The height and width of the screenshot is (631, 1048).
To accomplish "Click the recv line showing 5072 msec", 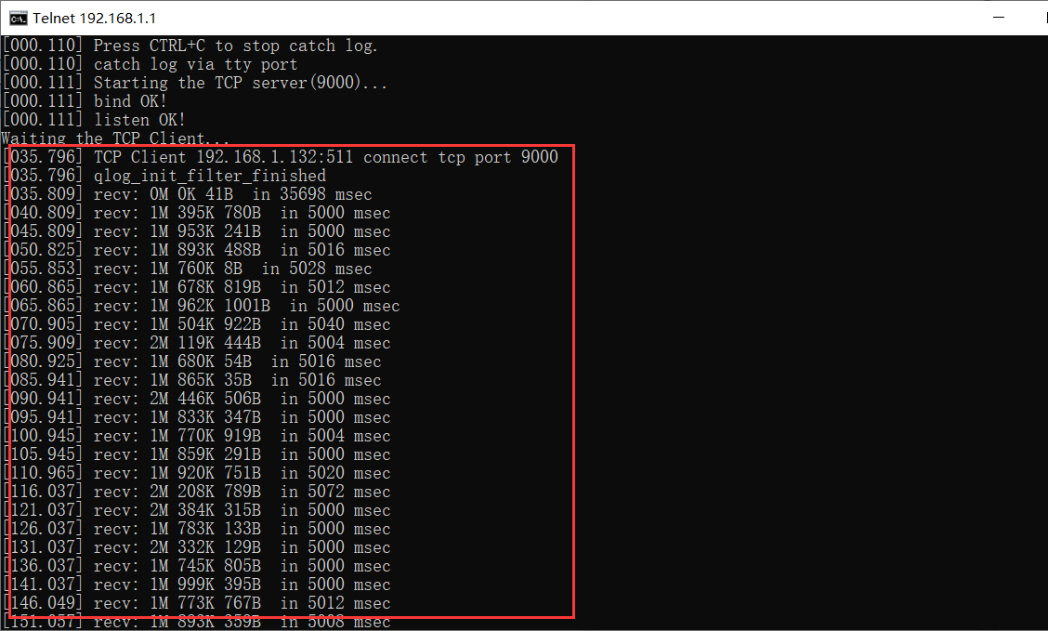I will pyautogui.click(x=242, y=492).
